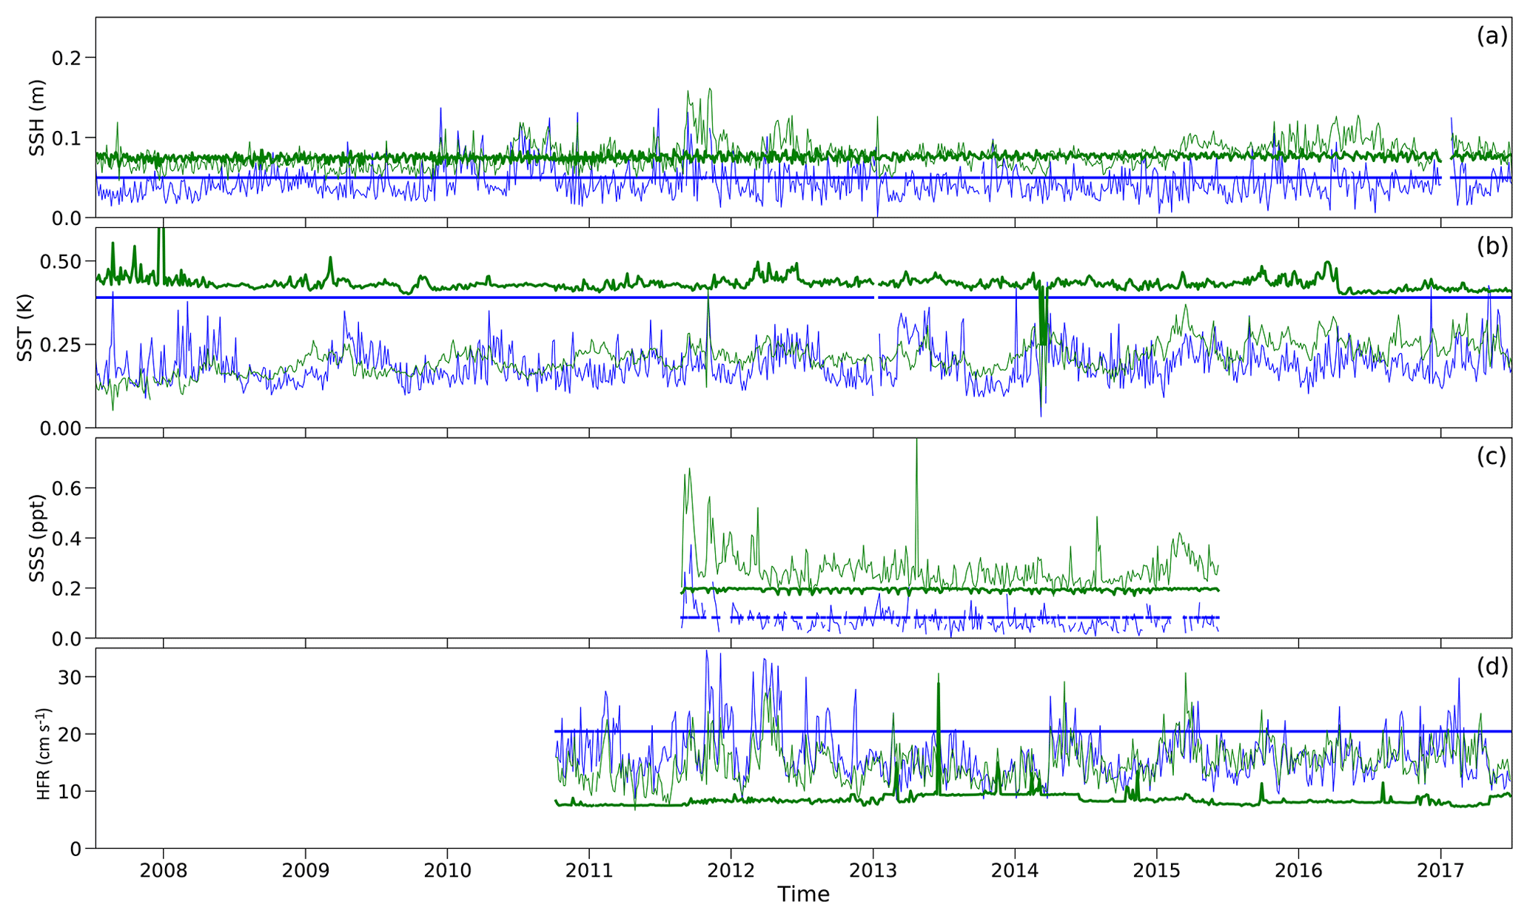Click the 2008 year tick label
Screen dimensions: 1530x919
[x=164, y=870]
